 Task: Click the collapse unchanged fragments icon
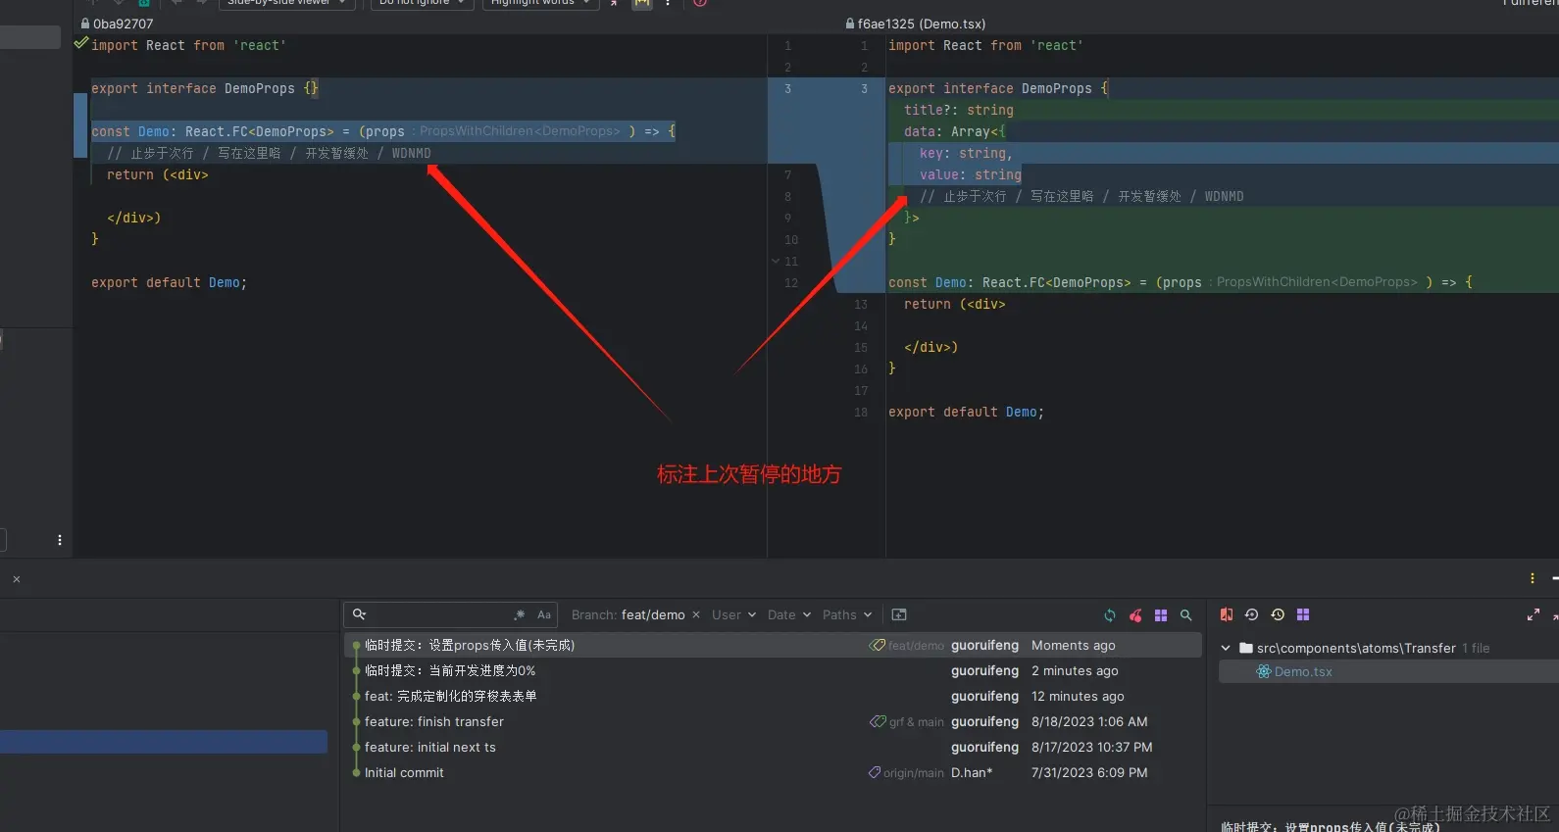tap(614, 3)
